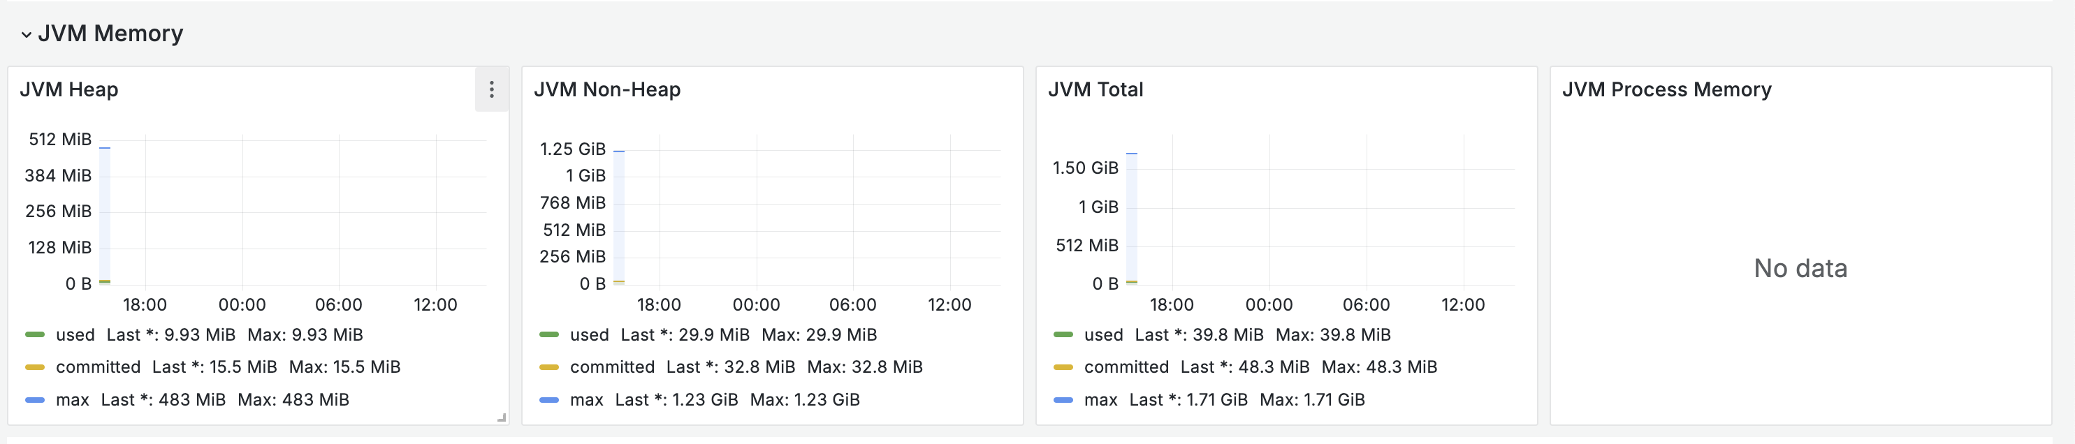The image size is (2075, 444).
Task: Open the JVM Non-Heap panel title
Action: tap(607, 89)
